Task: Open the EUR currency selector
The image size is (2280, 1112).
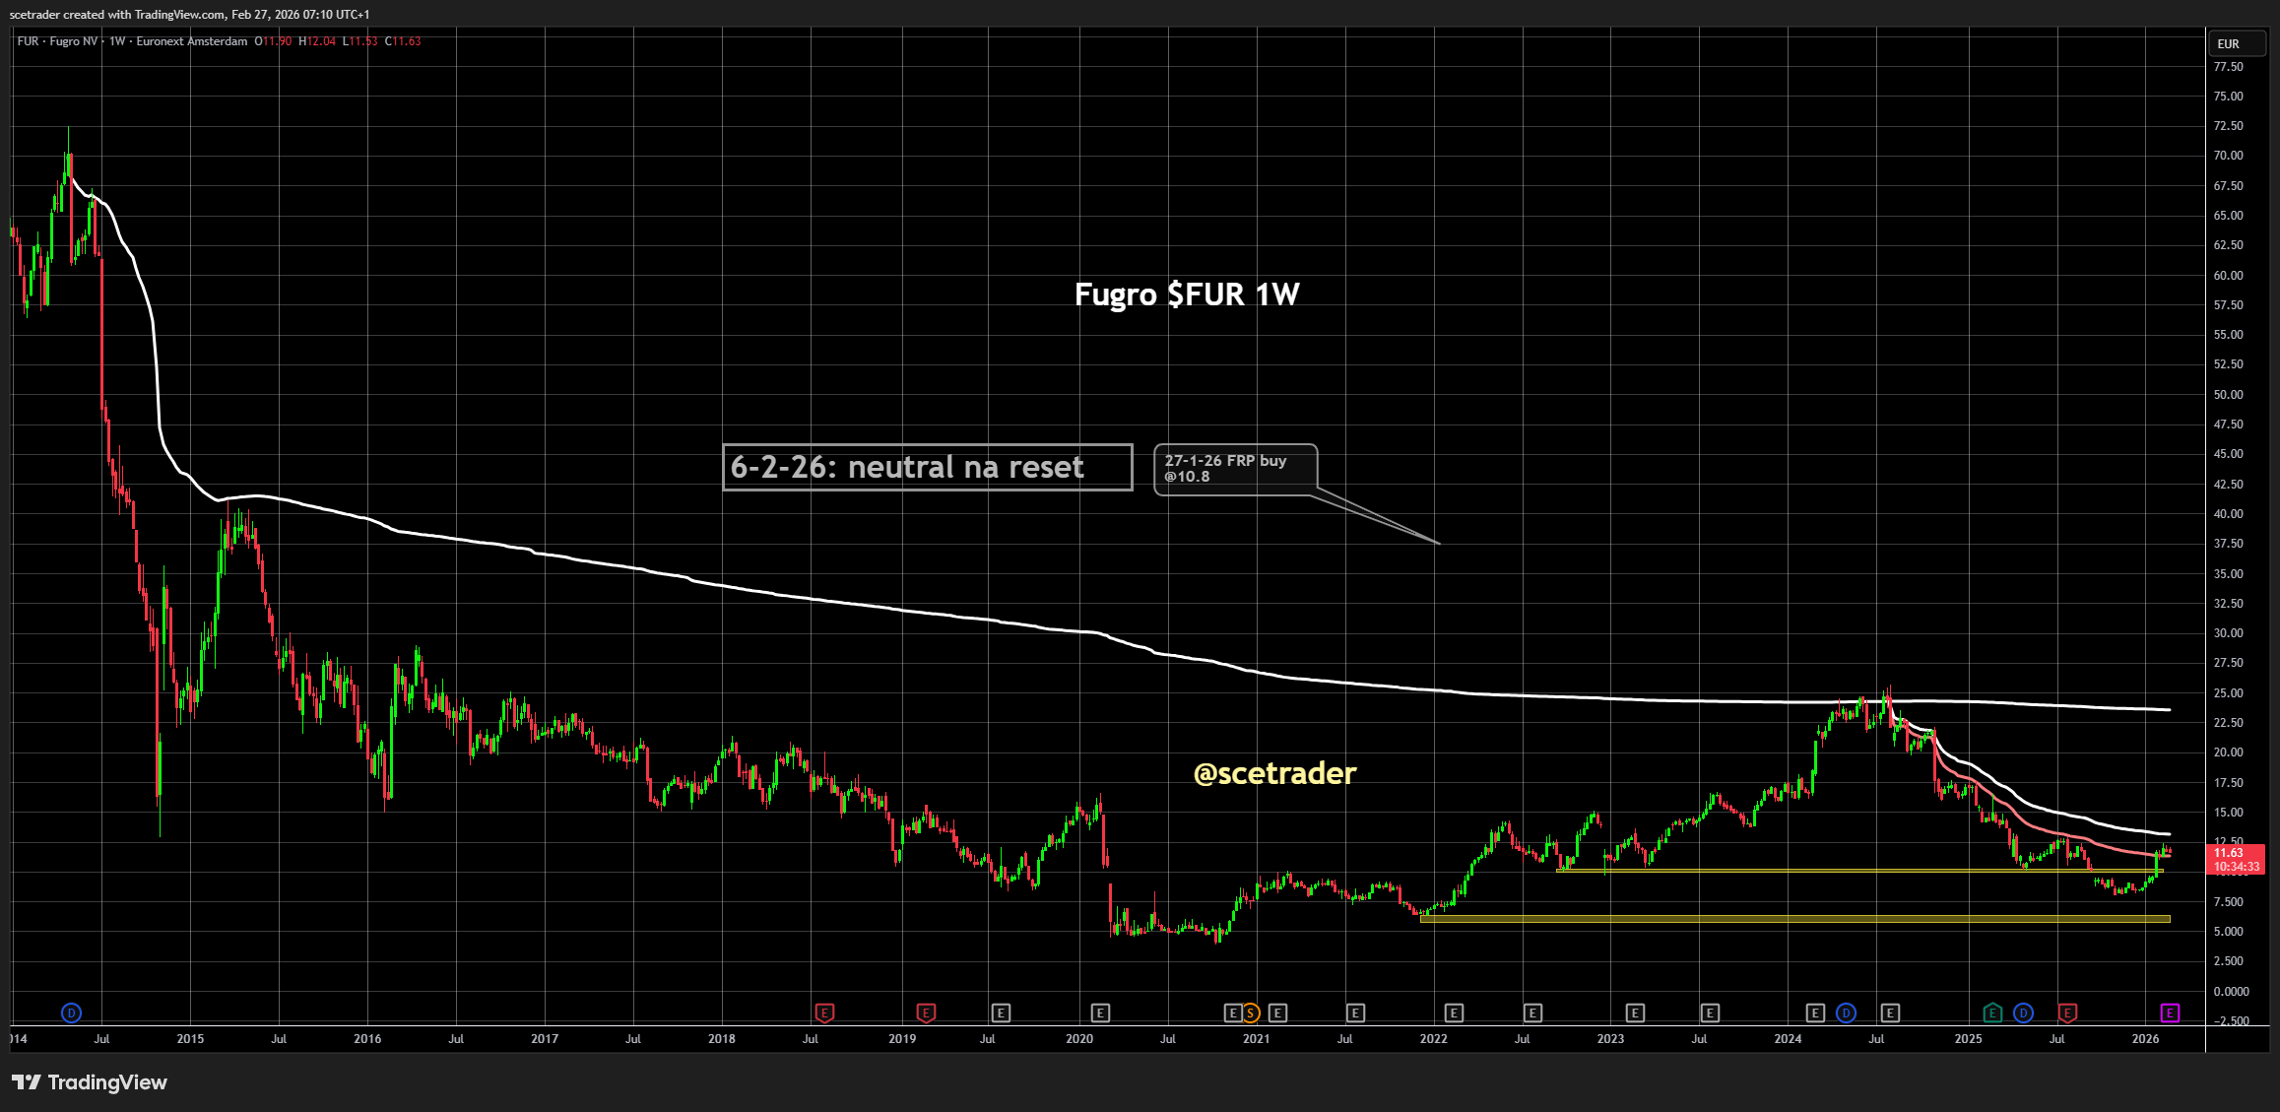Action: [x=2229, y=44]
